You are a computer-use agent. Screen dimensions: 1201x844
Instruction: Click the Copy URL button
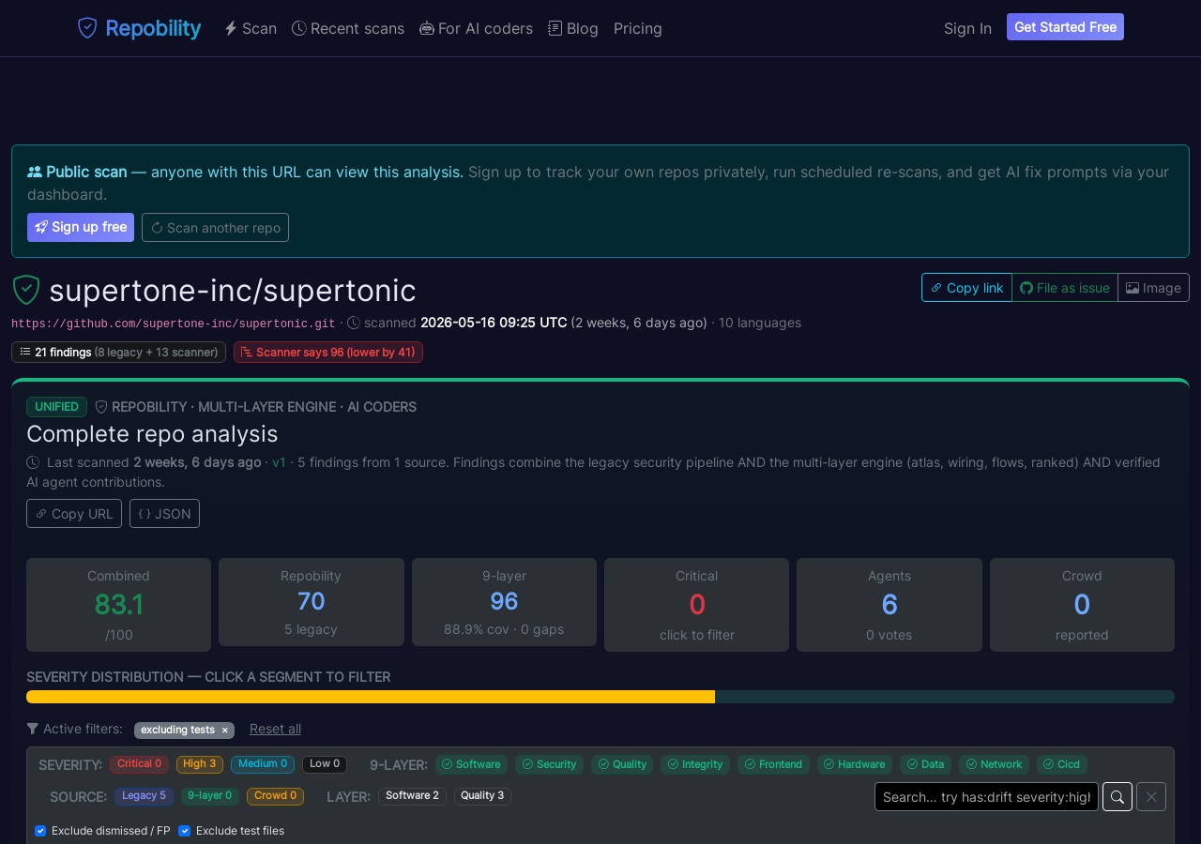coord(74,513)
